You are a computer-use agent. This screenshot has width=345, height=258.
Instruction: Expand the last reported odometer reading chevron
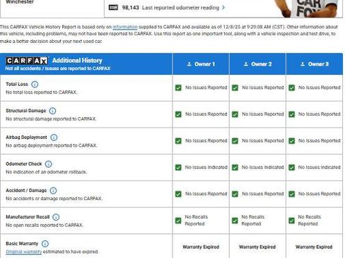click(x=223, y=8)
